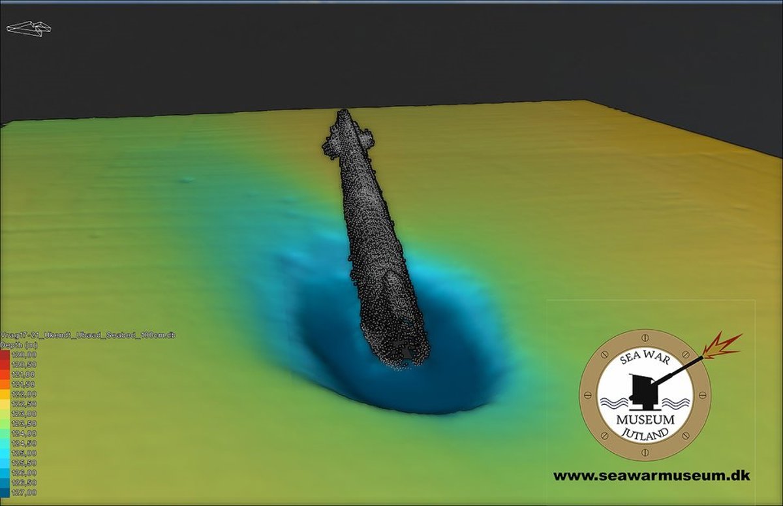
Task: Click the cyan 125,00 depth swatch
Action: point(5,452)
